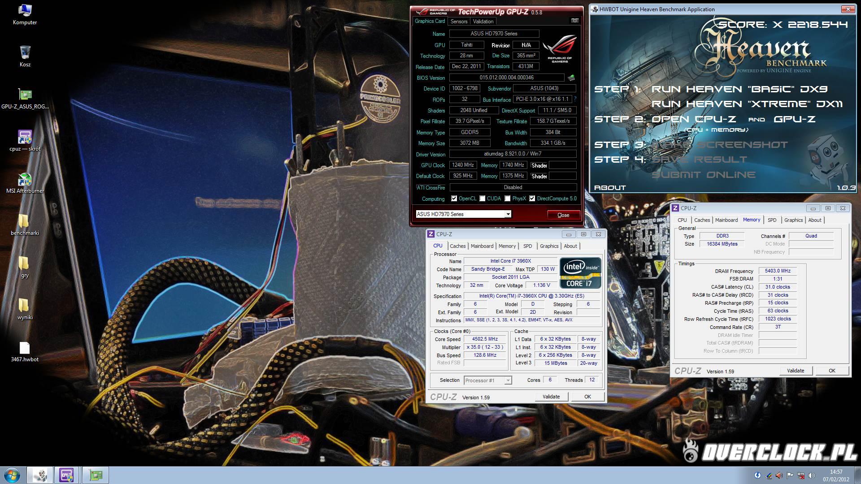
Task: Click the GPU Clock value 1240 MHz
Action: pos(463,165)
